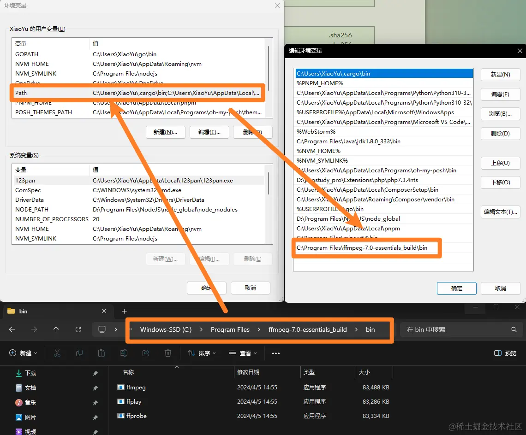Click Edit text (编辑文本) button
This screenshot has width=526, height=435.
[500, 212]
